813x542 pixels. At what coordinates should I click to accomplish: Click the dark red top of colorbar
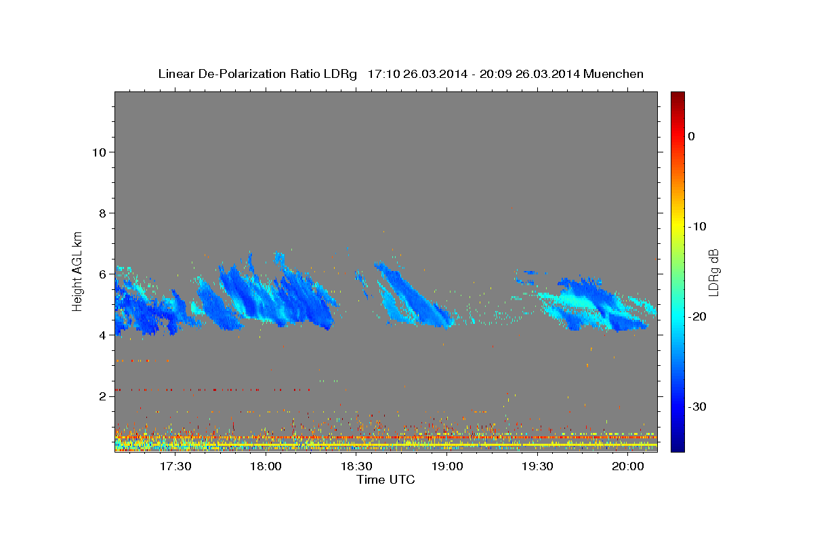click(x=677, y=98)
